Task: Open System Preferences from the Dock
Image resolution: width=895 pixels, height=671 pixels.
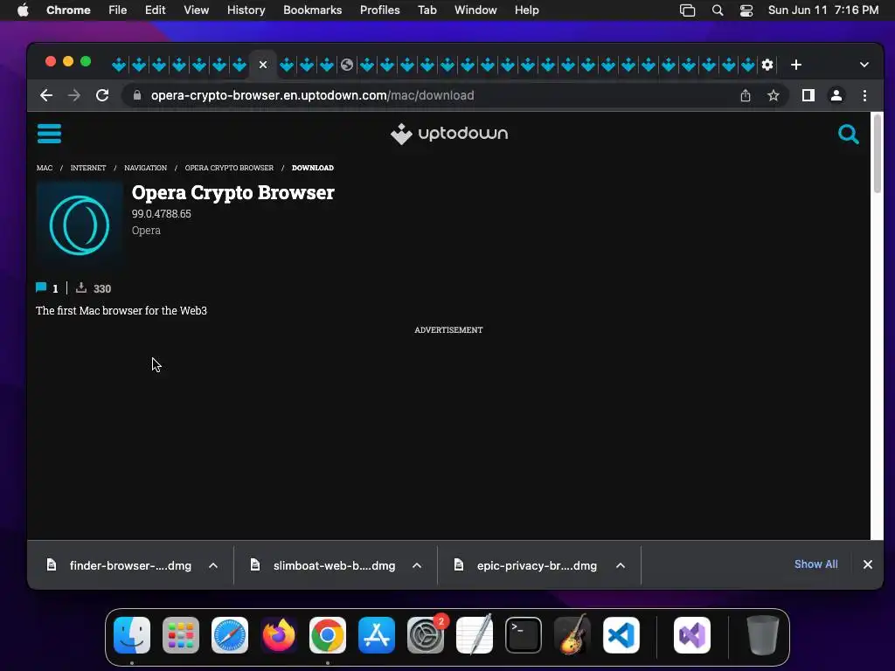Action: [426, 635]
